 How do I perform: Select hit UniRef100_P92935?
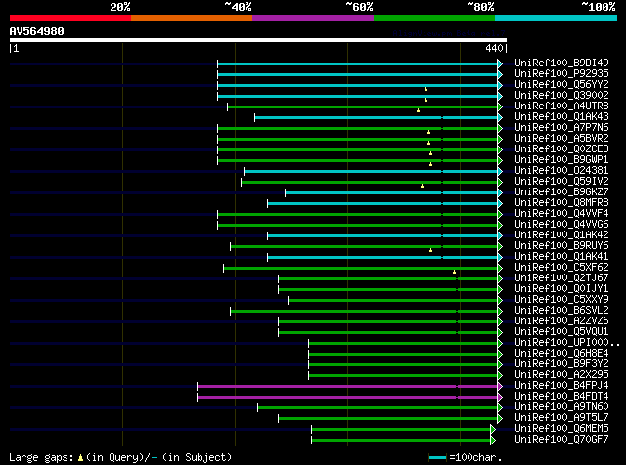(561, 74)
